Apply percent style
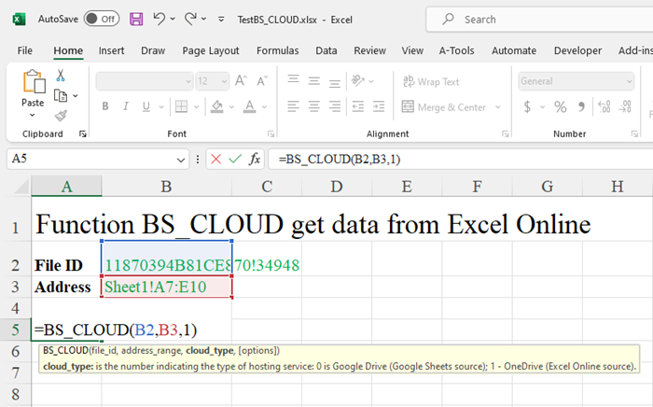Screen dimensions: 653x407 [x=561, y=107]
